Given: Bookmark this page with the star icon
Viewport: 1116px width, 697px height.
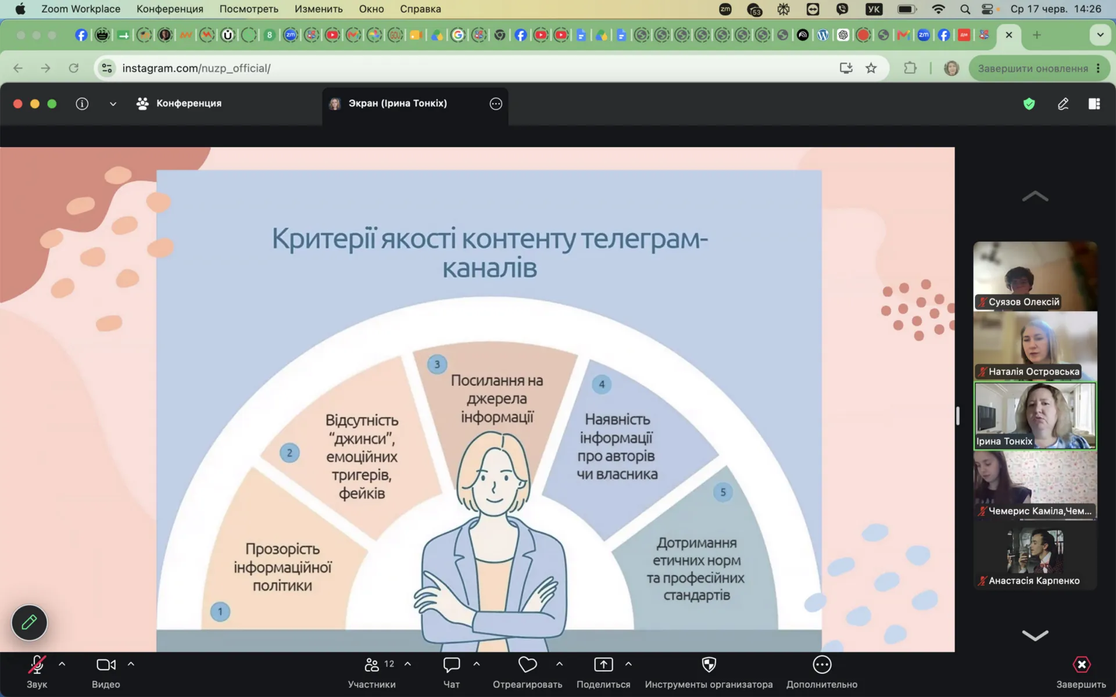Looking at the screenshot, I should pyautogui.click(x=871, y=68).
